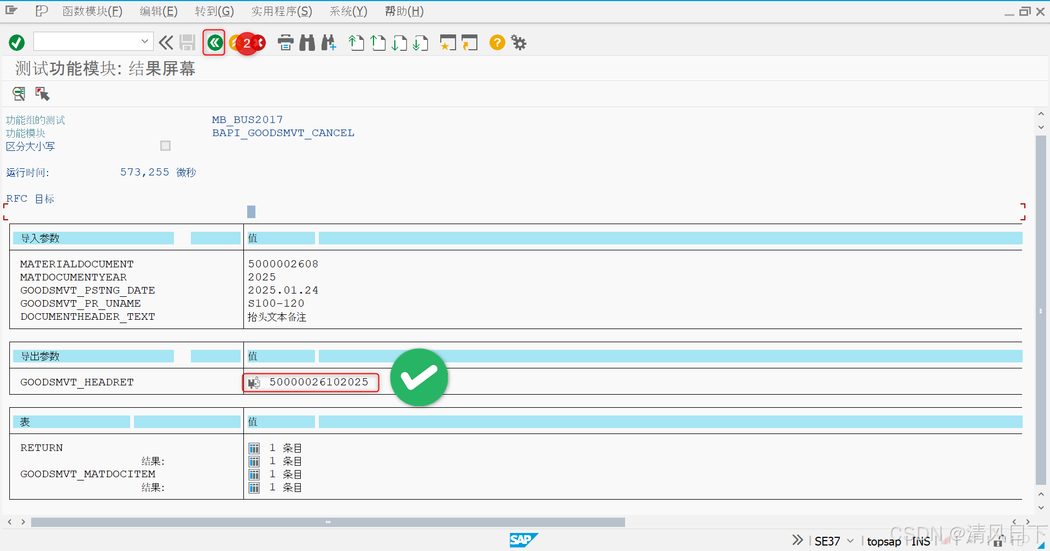Click the BAPI_GOODSMVT_CANCEL function name
The height and width of the screenshot is (551, 1050).
283,133
